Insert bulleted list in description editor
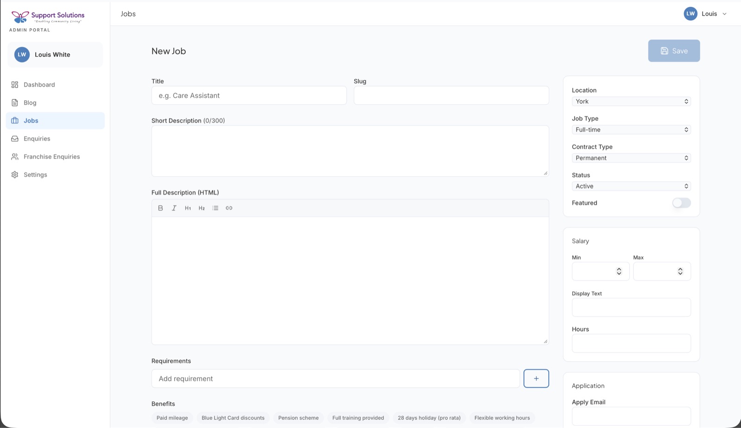Viewport: 741px width, 428px height. tap(215, 208)
